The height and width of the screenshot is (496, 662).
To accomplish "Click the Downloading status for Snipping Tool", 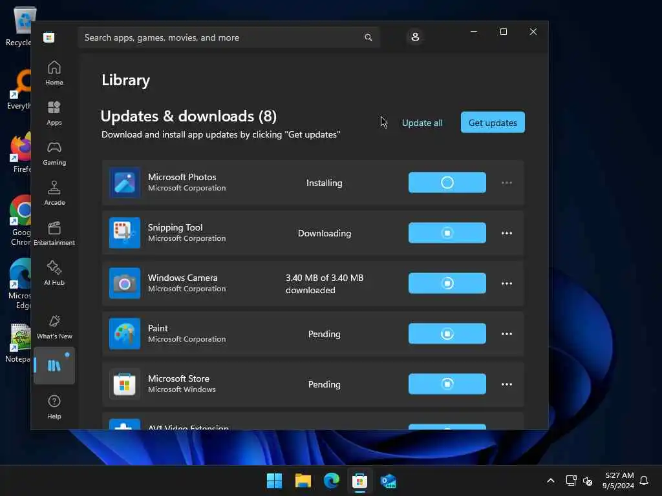I will pyautogui.click(x=325, y=233).
